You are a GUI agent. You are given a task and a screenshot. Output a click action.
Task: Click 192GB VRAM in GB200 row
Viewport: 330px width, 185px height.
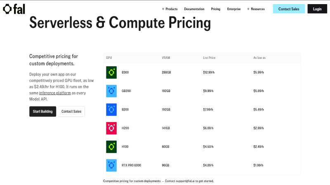point(166,91)
